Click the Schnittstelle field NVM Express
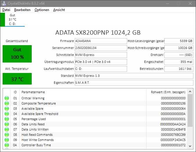The height and width of the screenshot is (152, 196). [101, 55]
